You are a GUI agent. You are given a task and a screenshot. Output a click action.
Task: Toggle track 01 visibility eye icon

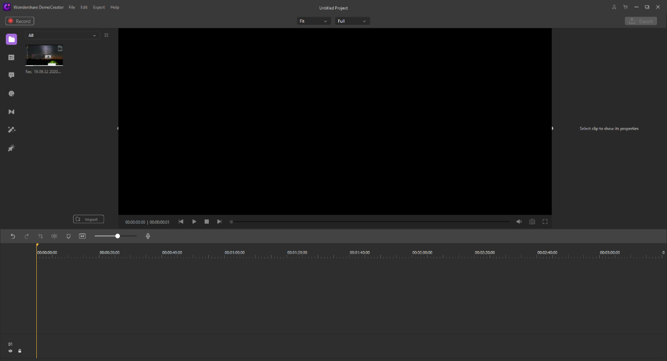[11, 351]
